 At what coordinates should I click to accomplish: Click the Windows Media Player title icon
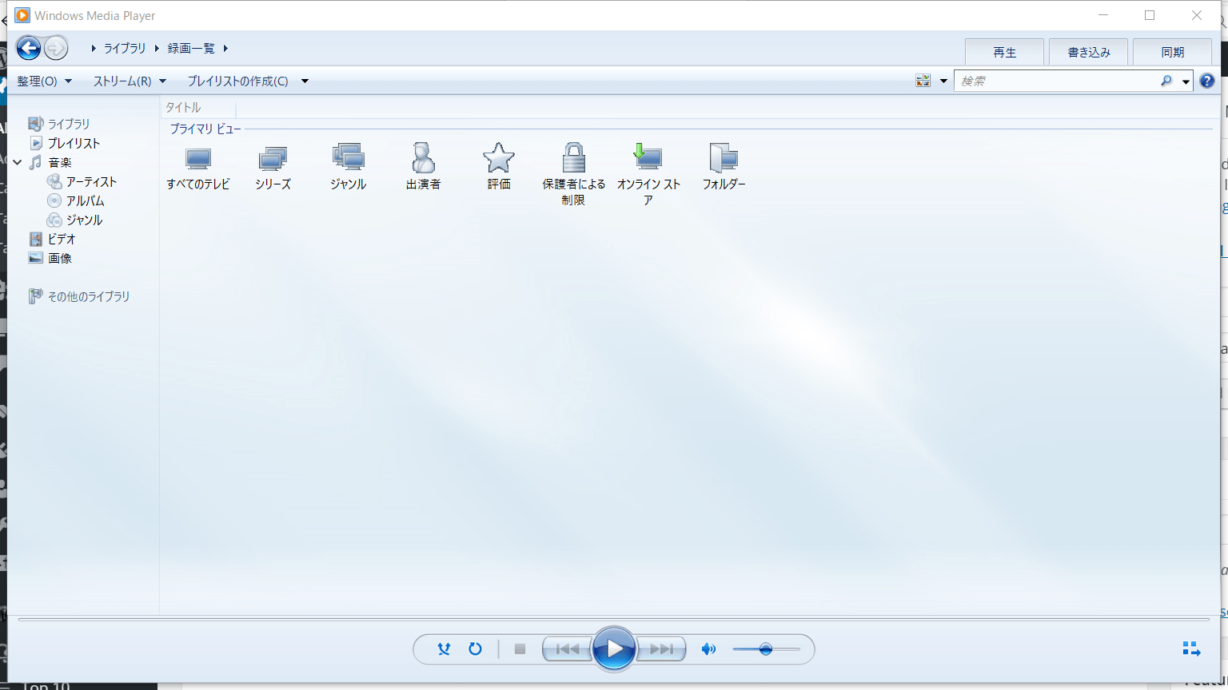(22, 15)
